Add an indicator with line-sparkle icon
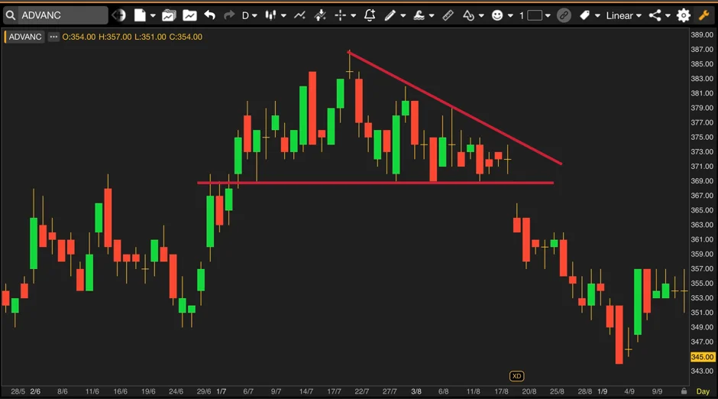718x399 pixels. tap(299, 15)
